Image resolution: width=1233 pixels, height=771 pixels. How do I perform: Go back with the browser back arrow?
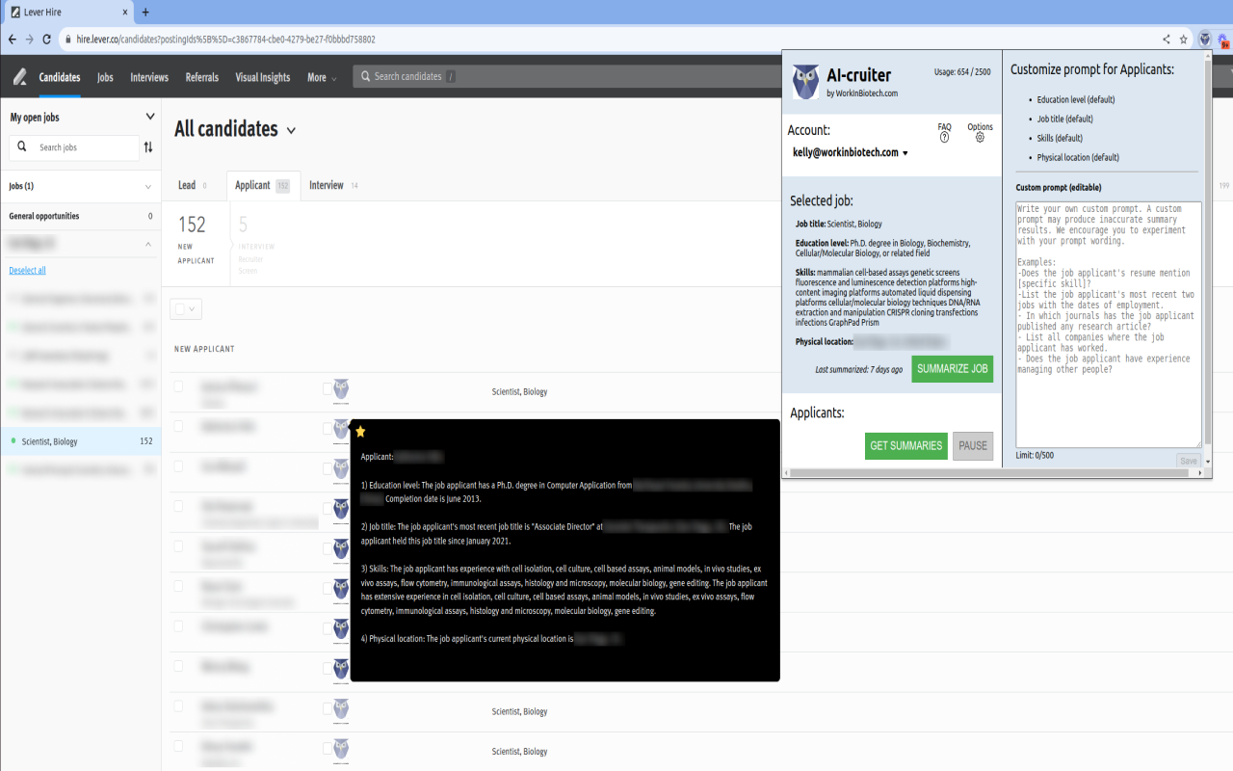12,40
